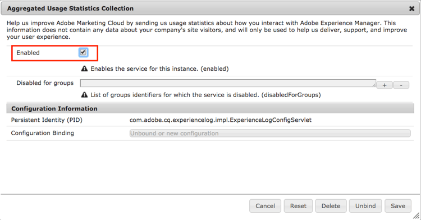Close the Aggregated Usage Statistics dialog
The image size is (421, 220).
point(411,8)
